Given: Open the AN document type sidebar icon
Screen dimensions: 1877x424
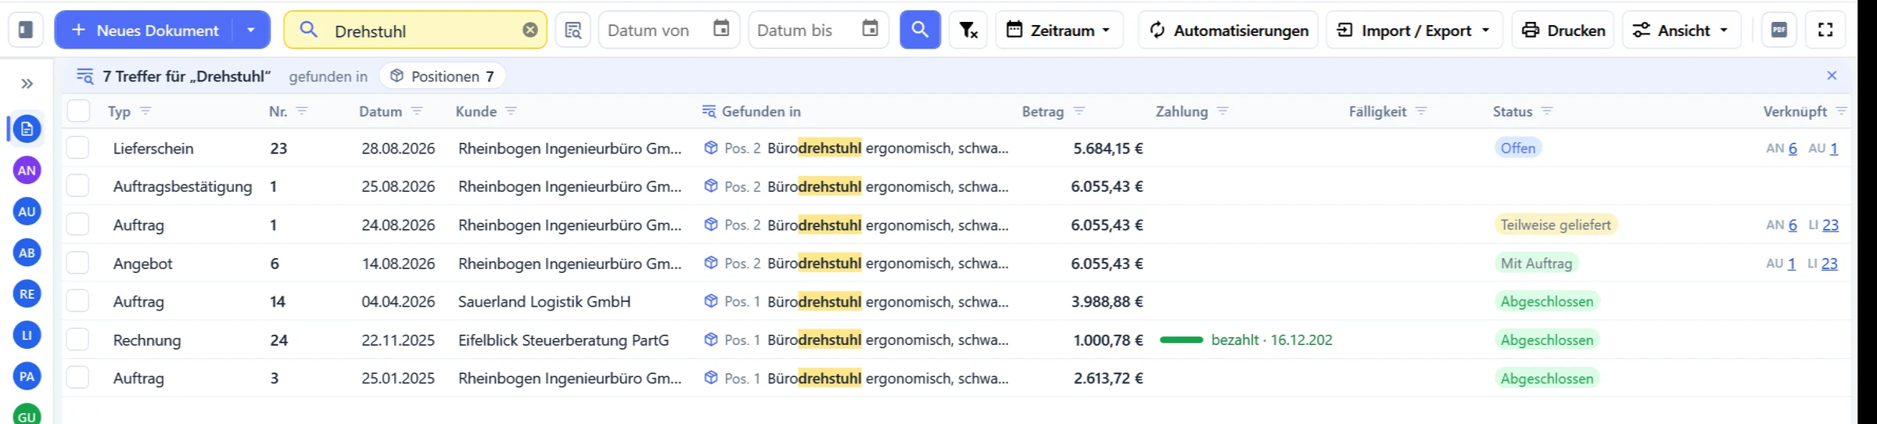Looking at the screenshot, I should tap(27, 171).
